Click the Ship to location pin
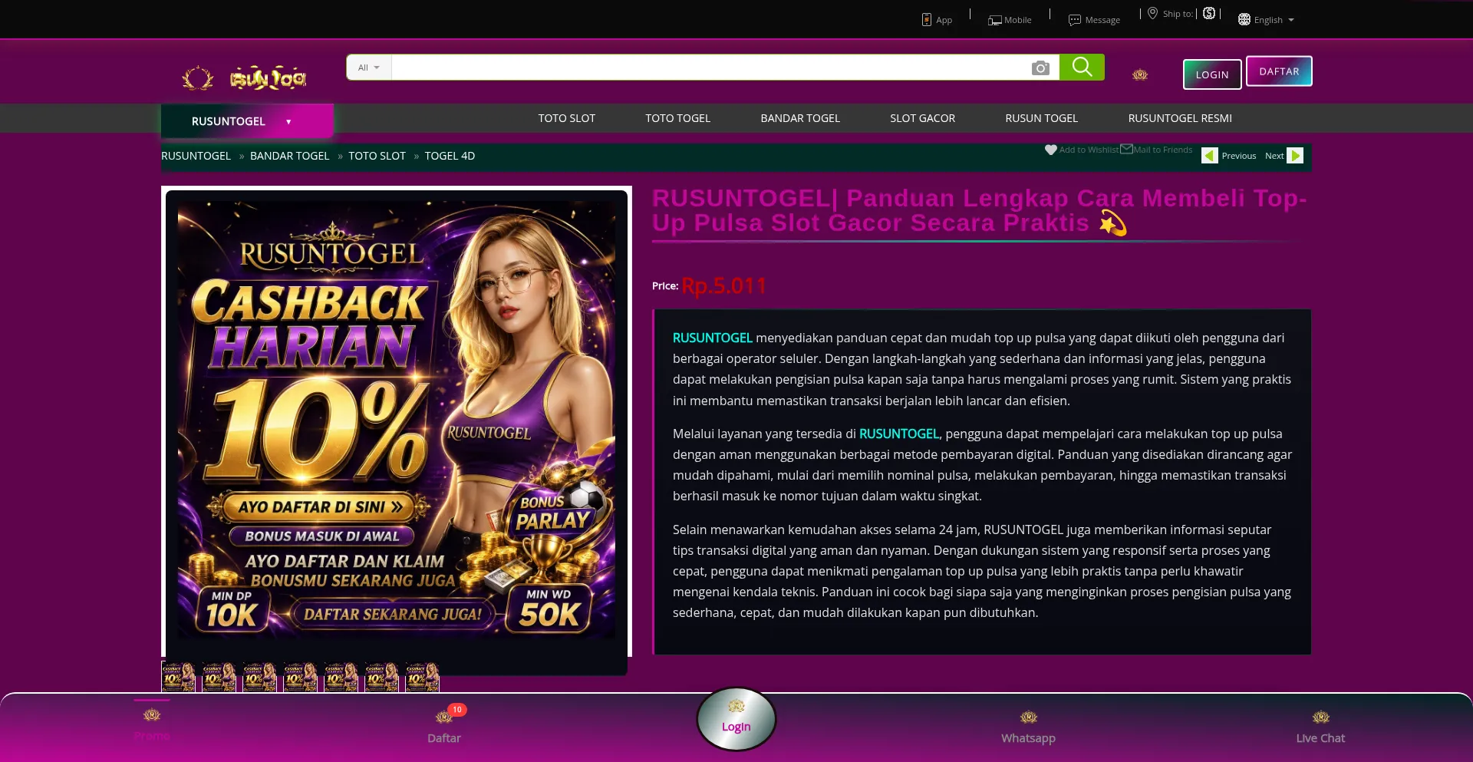 [x=1152, y=13]
